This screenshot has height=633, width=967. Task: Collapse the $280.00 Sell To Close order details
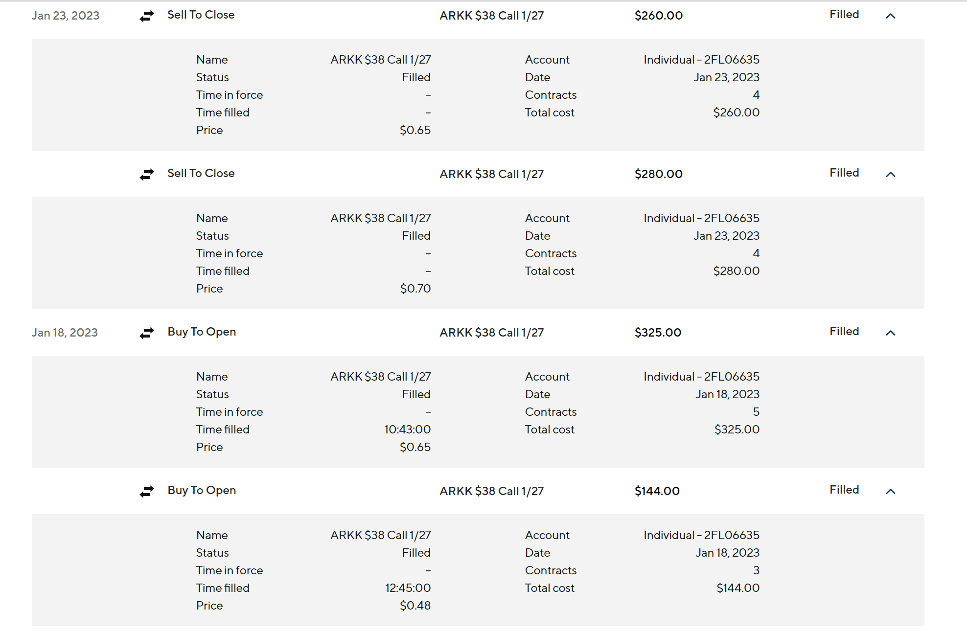tap(891, 175)
